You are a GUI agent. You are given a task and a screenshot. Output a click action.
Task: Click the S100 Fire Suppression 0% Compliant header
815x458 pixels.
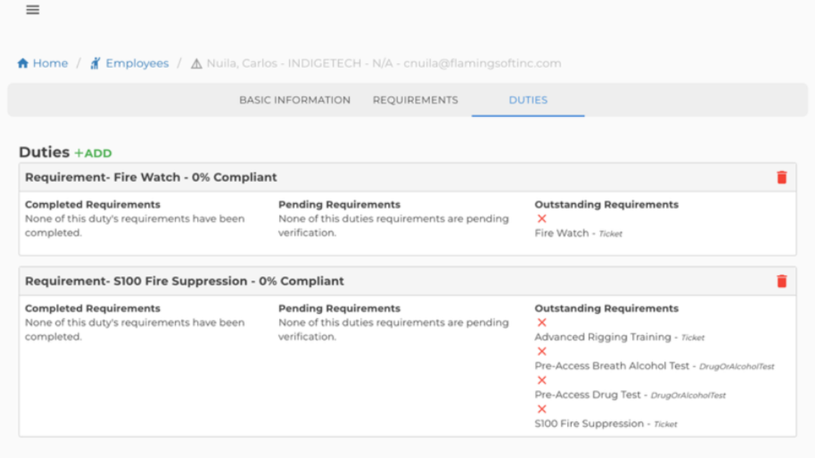(184, 281)
